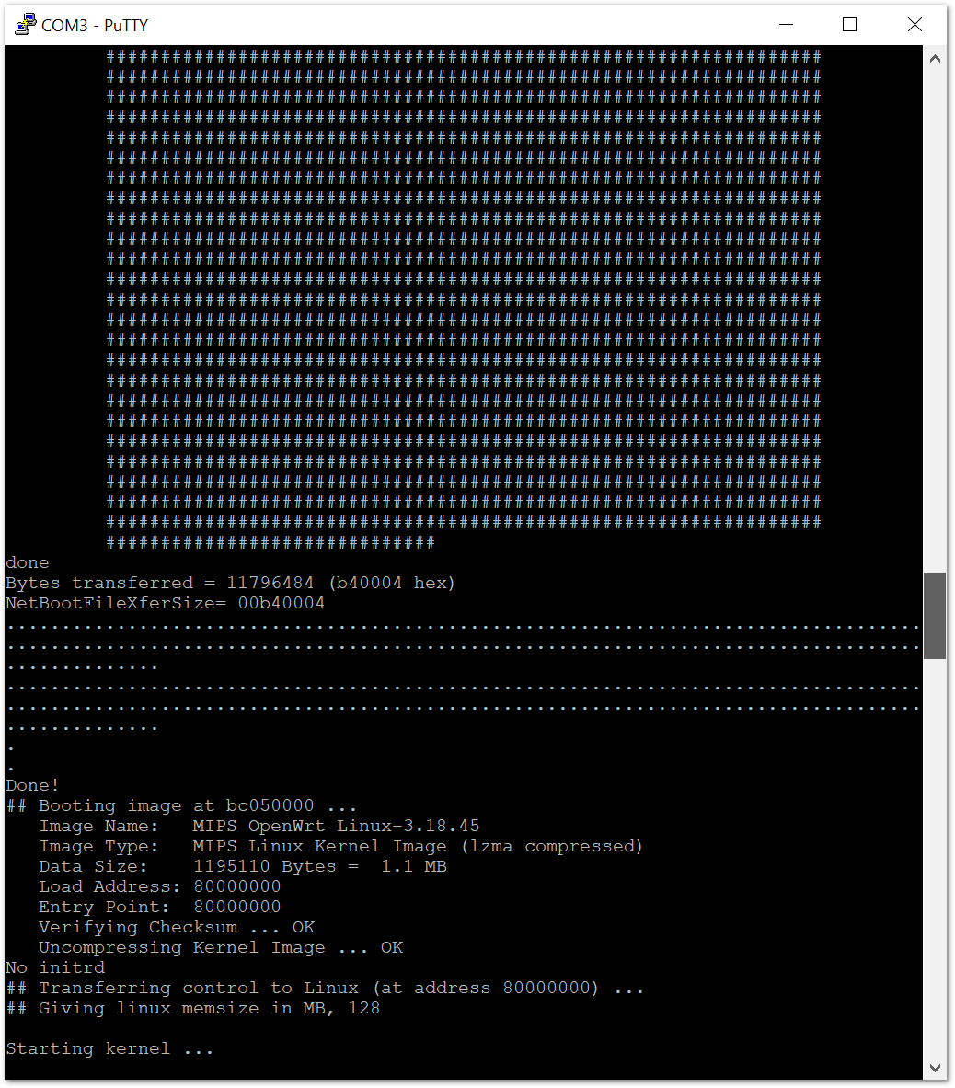The height and width of the screenshot is (1088, 955).
Task: Click the "Booting image at bc050000" line
Action: point(181,806)
